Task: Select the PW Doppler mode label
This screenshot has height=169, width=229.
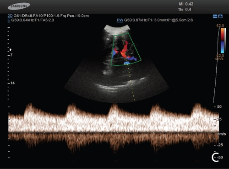Action: pos(120,20)
